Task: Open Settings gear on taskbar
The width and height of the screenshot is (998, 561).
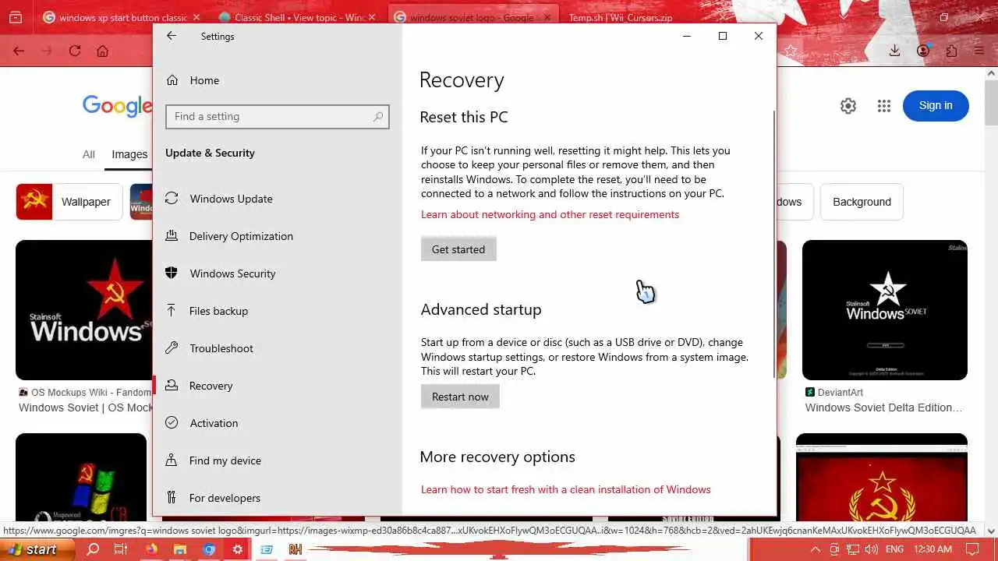Action: (x=238, y=549)
